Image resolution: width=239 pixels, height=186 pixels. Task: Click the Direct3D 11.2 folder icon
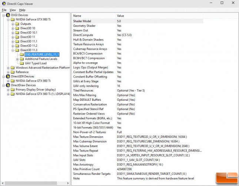pos(17,46)
